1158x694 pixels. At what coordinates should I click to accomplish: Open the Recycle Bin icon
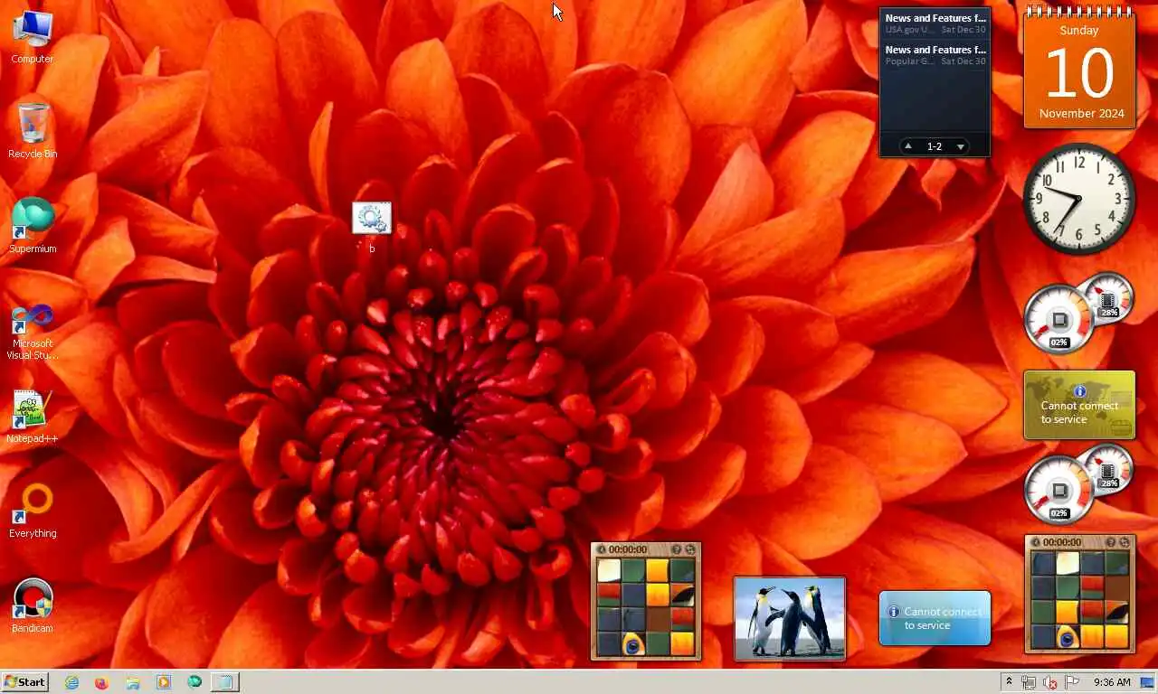coord(33,131)
